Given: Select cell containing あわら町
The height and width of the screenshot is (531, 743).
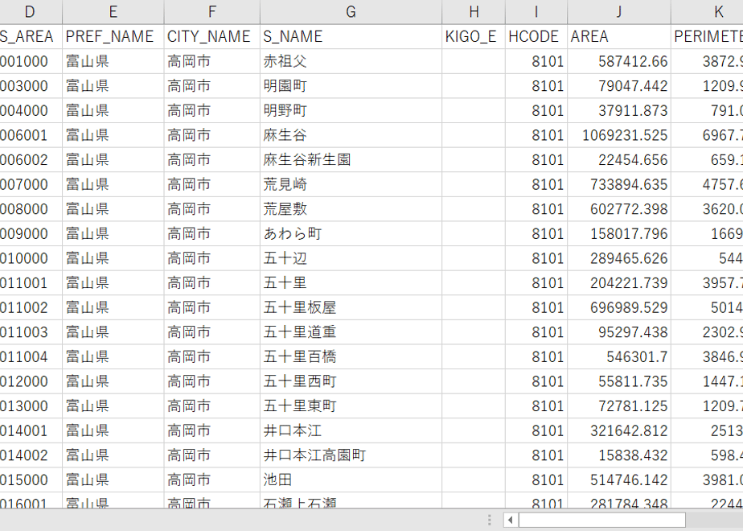Looking at the screenshot, I should (x=351, y=234).
